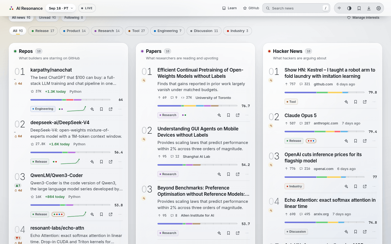Open the Learn link
This screenshot has height=244, width=391.
click(x=229, y=8)
